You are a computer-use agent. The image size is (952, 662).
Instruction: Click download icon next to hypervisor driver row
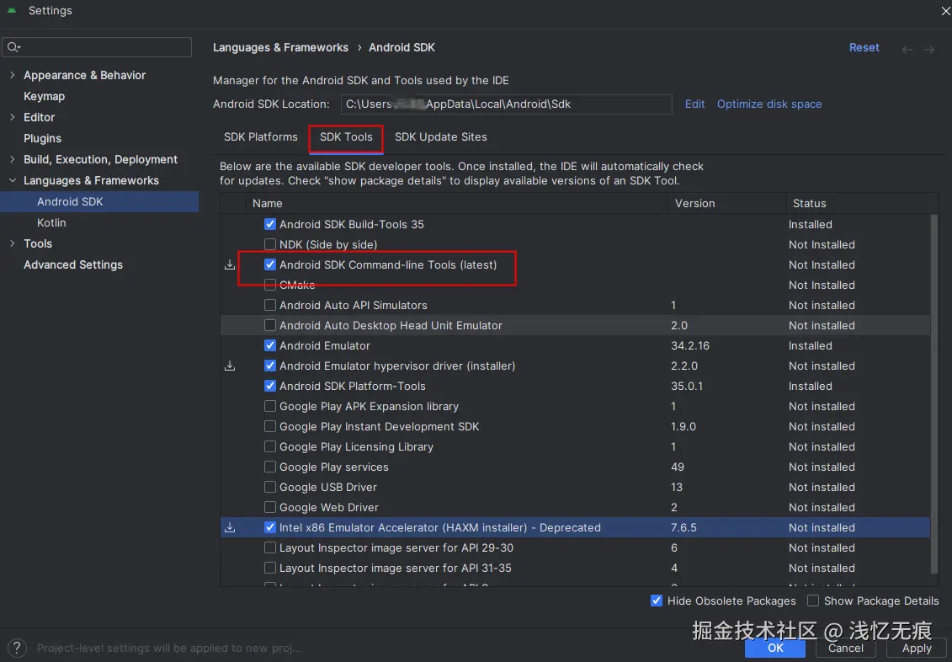[230, 366]
